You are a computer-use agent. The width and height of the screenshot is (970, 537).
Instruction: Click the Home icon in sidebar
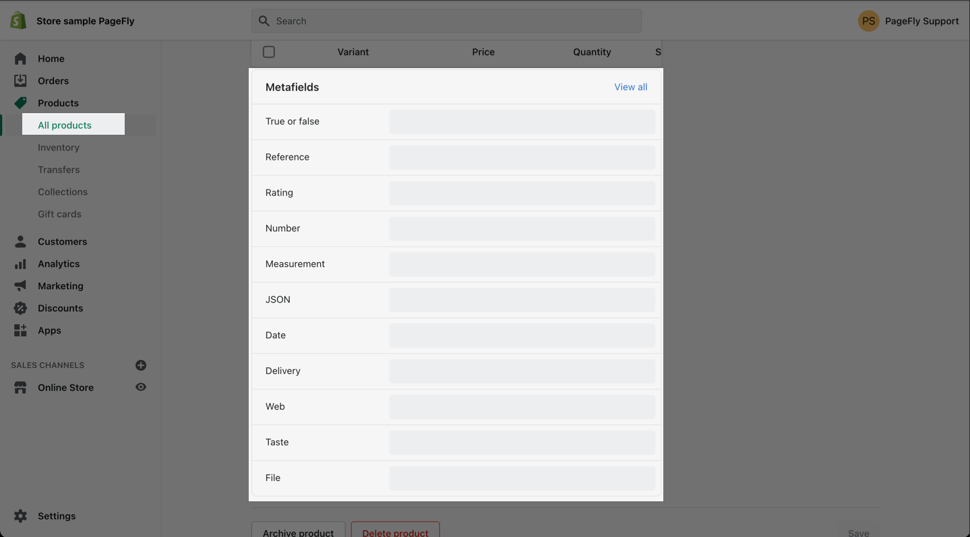[x=20, y=59]
